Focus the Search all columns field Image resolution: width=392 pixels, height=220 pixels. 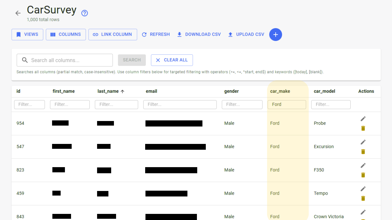(x=65, y=60)
